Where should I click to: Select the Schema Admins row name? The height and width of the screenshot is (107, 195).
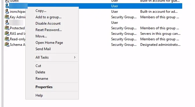[18, 45]
